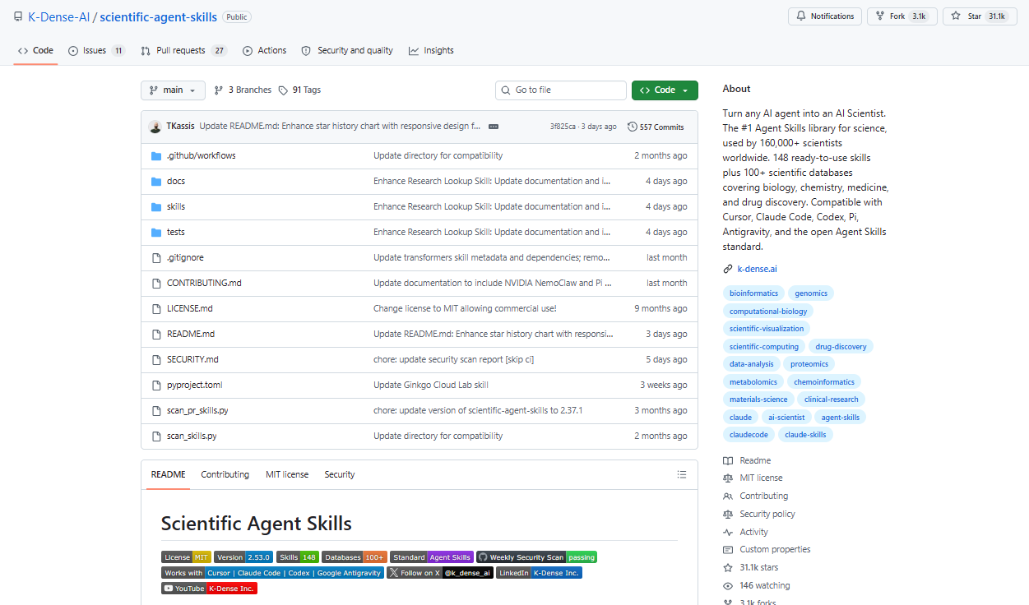This screenshot has width=1029, height=605.
Task: Click the Star icon button
Action: click(x=956, y=16)
